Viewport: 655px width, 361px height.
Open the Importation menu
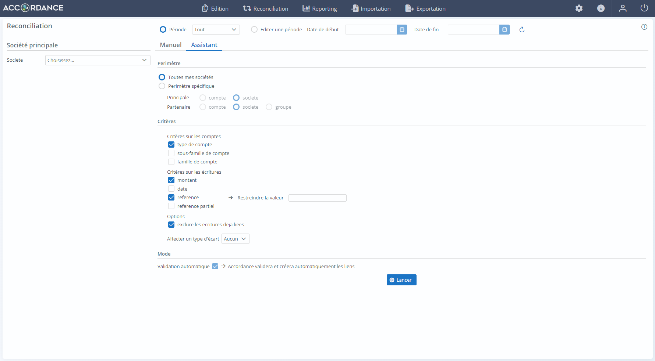point(371,8)
